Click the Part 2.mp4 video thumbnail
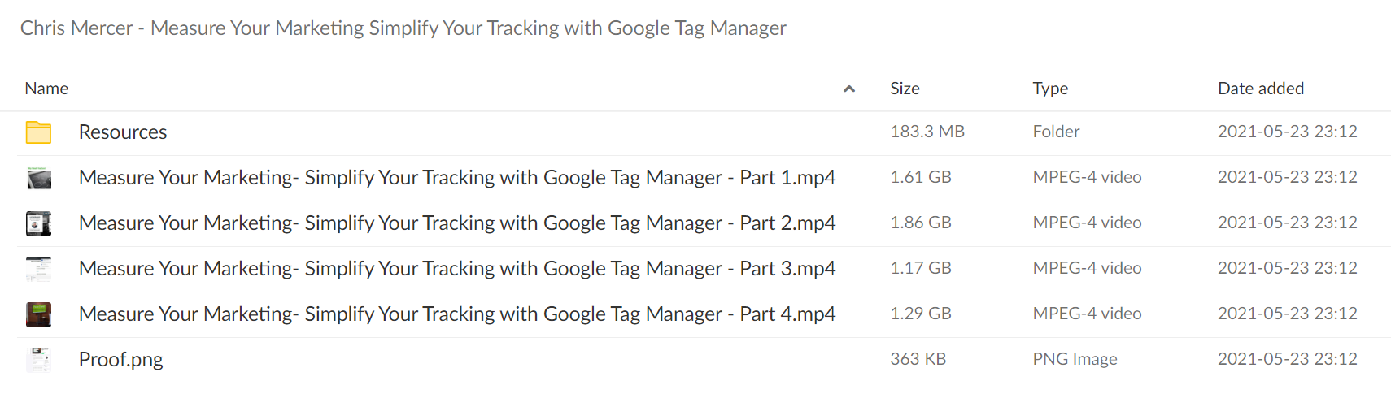1391x411 pixels. 38,223
